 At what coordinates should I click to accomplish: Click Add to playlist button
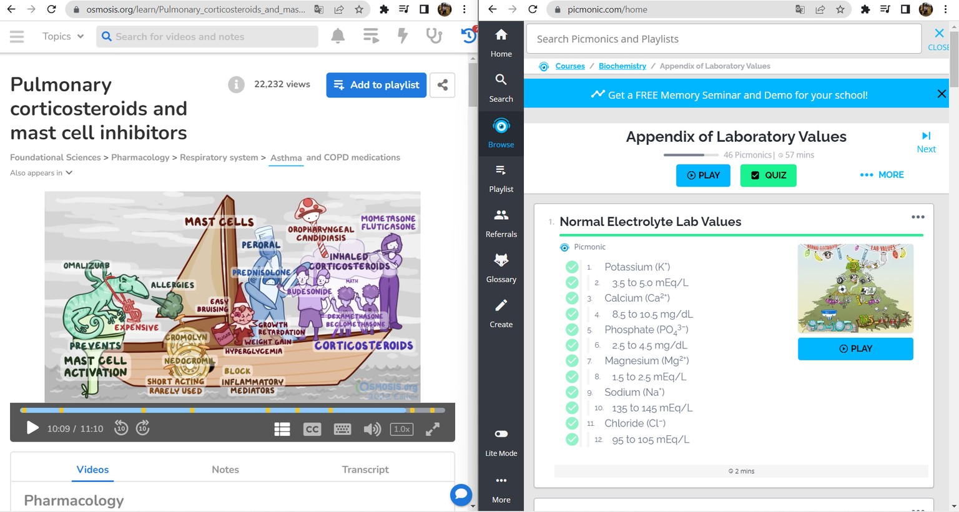[x=376, y=85]
